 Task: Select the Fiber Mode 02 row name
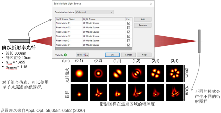[x=63, y=28]
